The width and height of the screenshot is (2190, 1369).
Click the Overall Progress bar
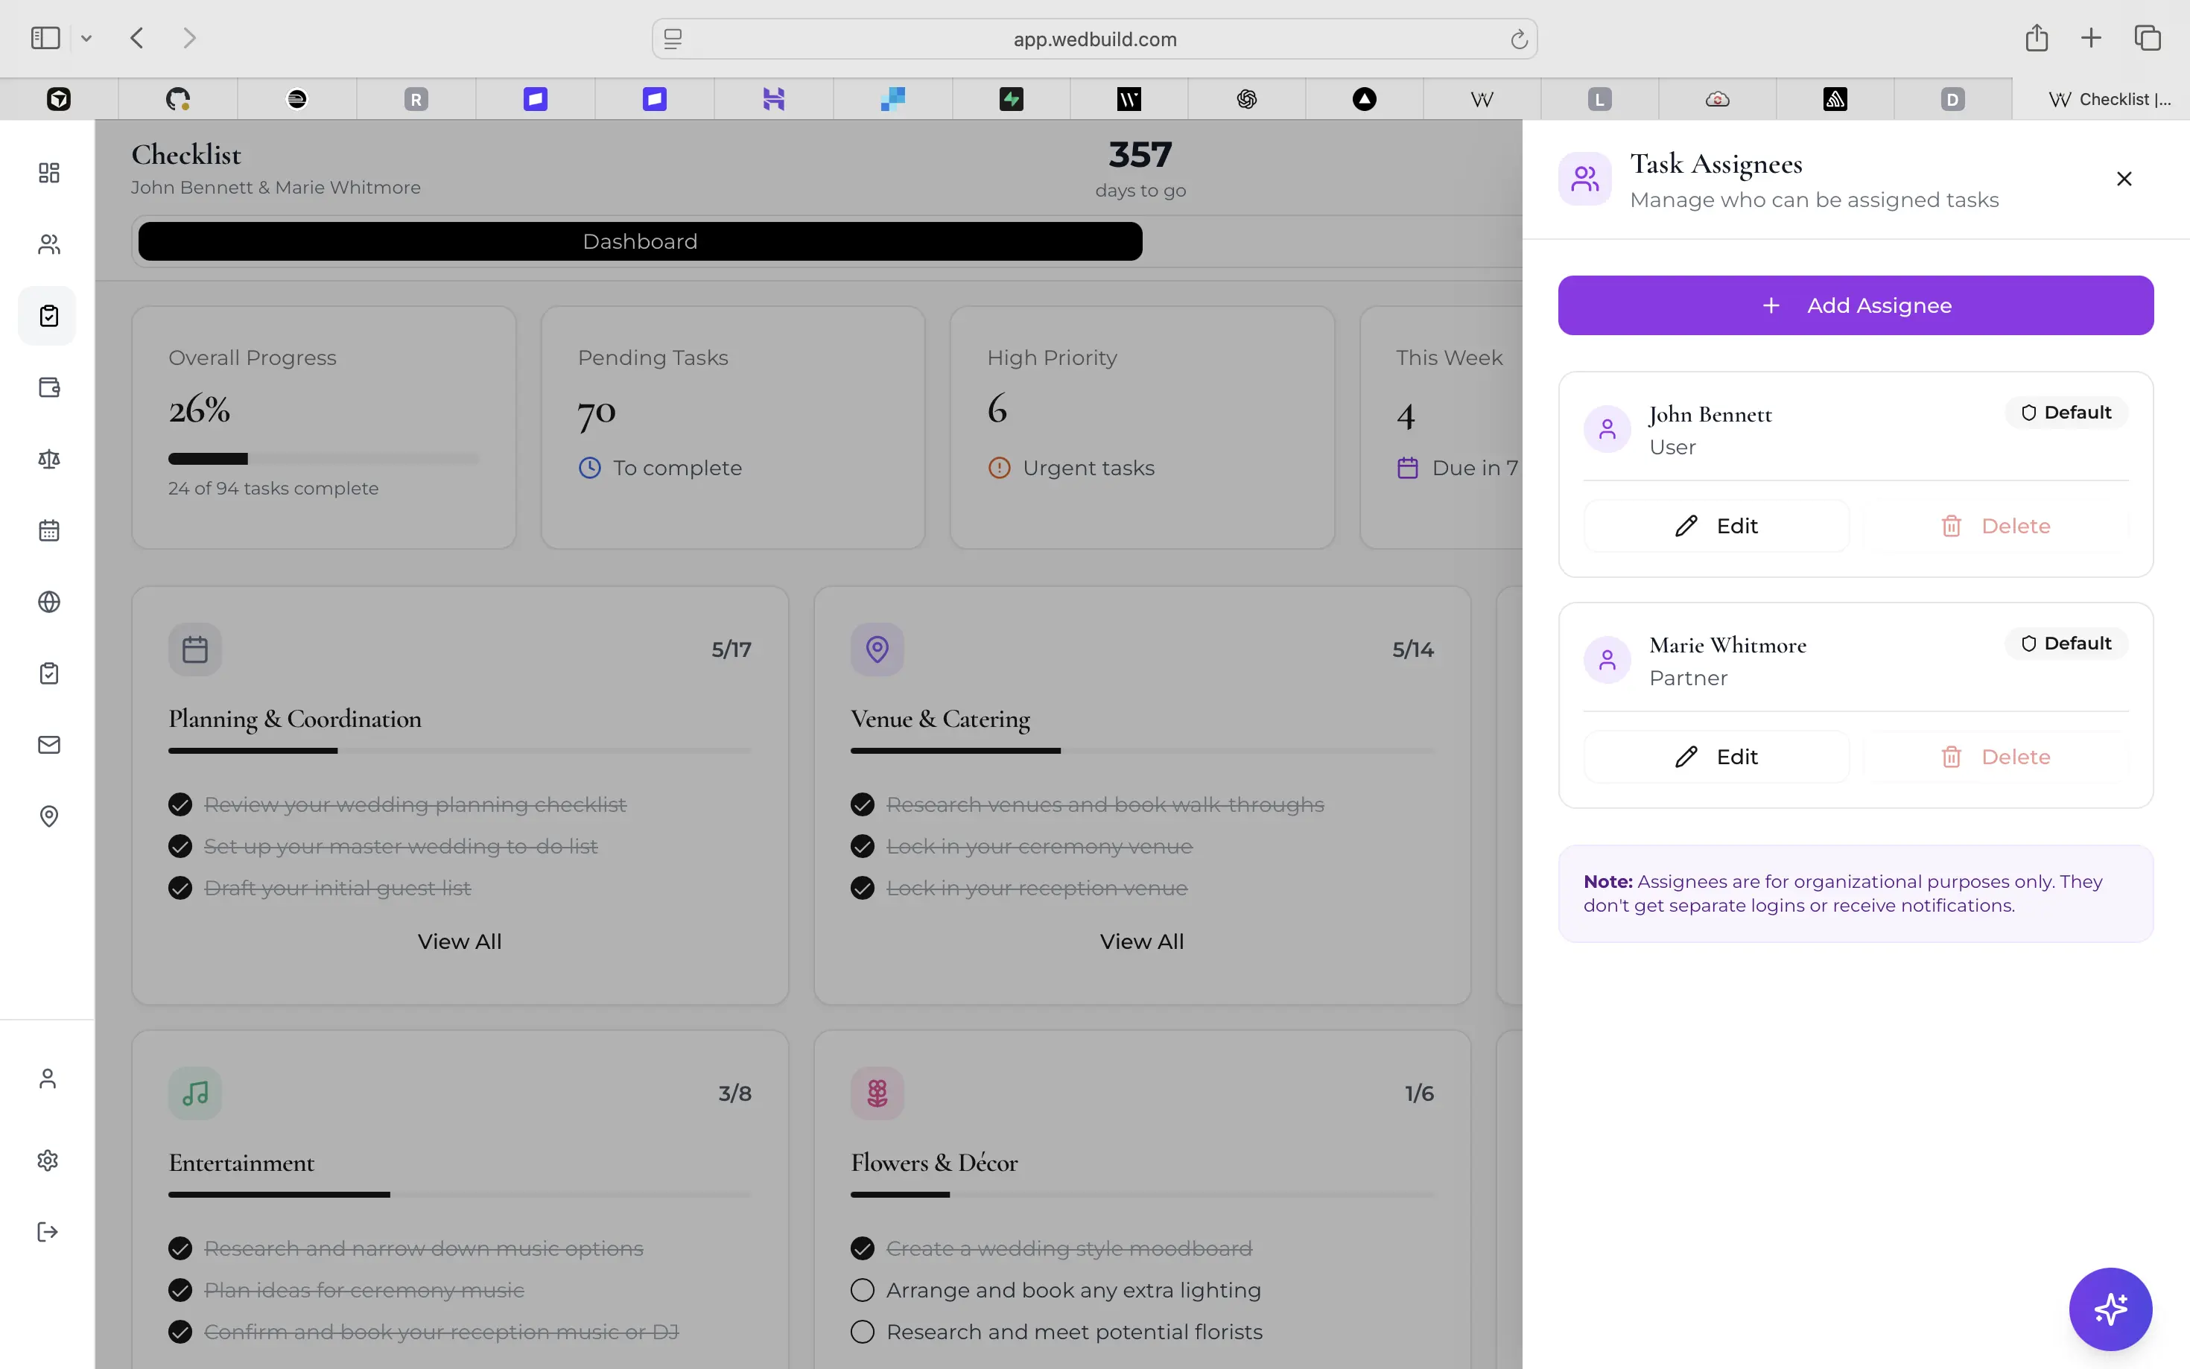pos(323,458)
